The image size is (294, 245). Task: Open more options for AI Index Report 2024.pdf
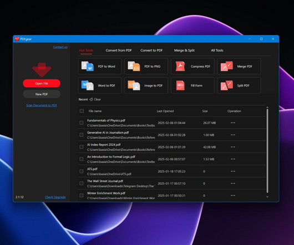pyautogui.click(x=233, y=147)
